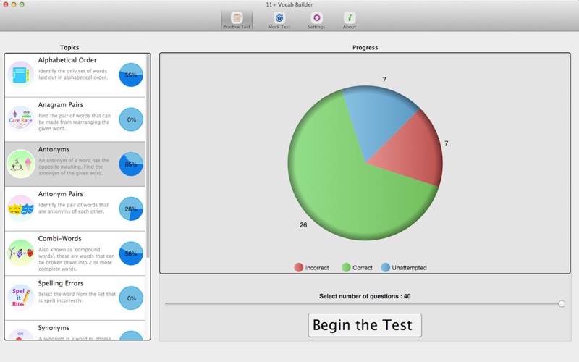
Task: Click the Anagram Pairs Care Race icon
Action: (x=21, y=119)
